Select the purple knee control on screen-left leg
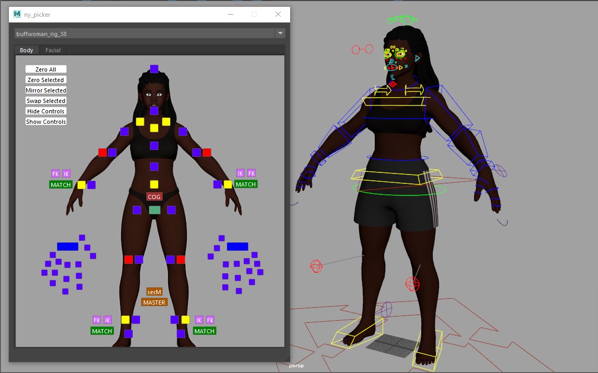The image size is (598, 373). (139, 260)
